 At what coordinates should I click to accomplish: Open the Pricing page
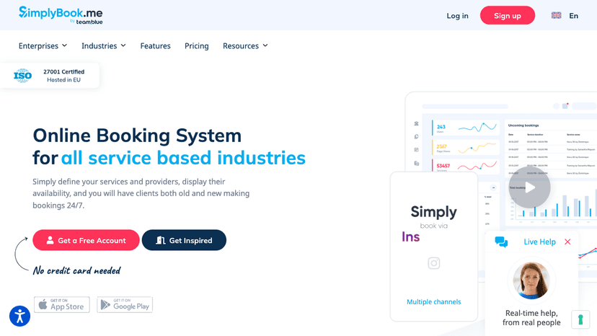196,45
